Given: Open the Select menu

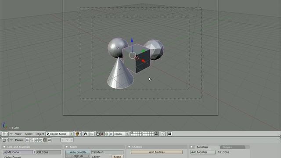Looking at the screenshot, I should coord(29,134).
